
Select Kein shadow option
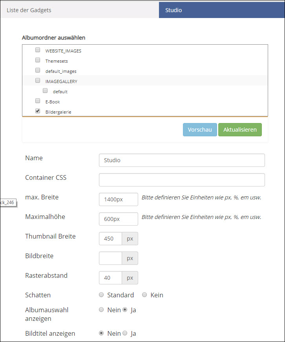(144, 295)
